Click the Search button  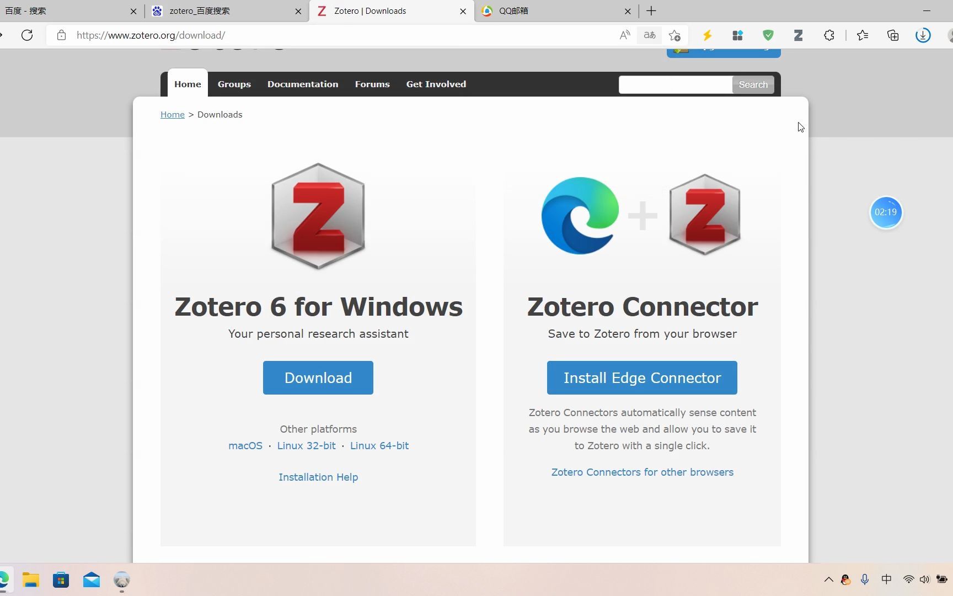(753, 84)
